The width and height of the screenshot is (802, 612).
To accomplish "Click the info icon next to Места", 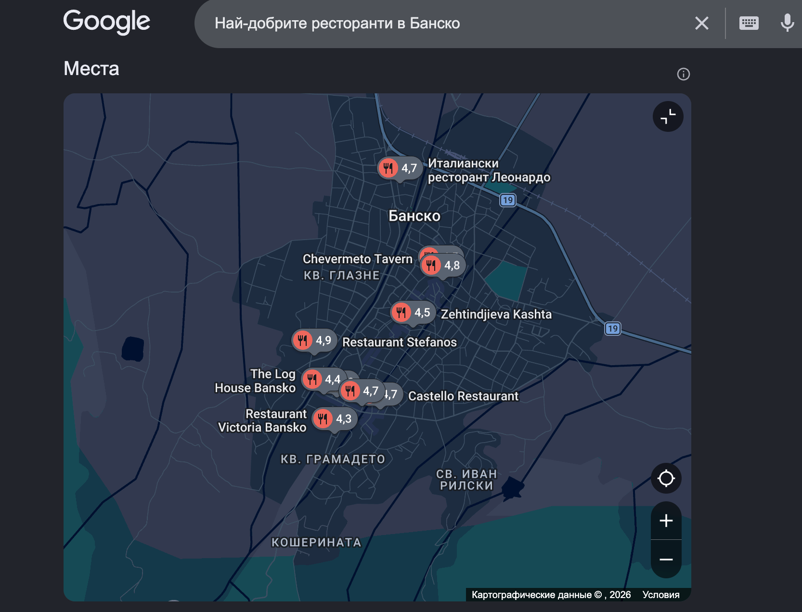I will click(683, 74).
